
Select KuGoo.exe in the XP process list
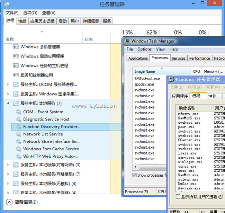tap(188, 184)
